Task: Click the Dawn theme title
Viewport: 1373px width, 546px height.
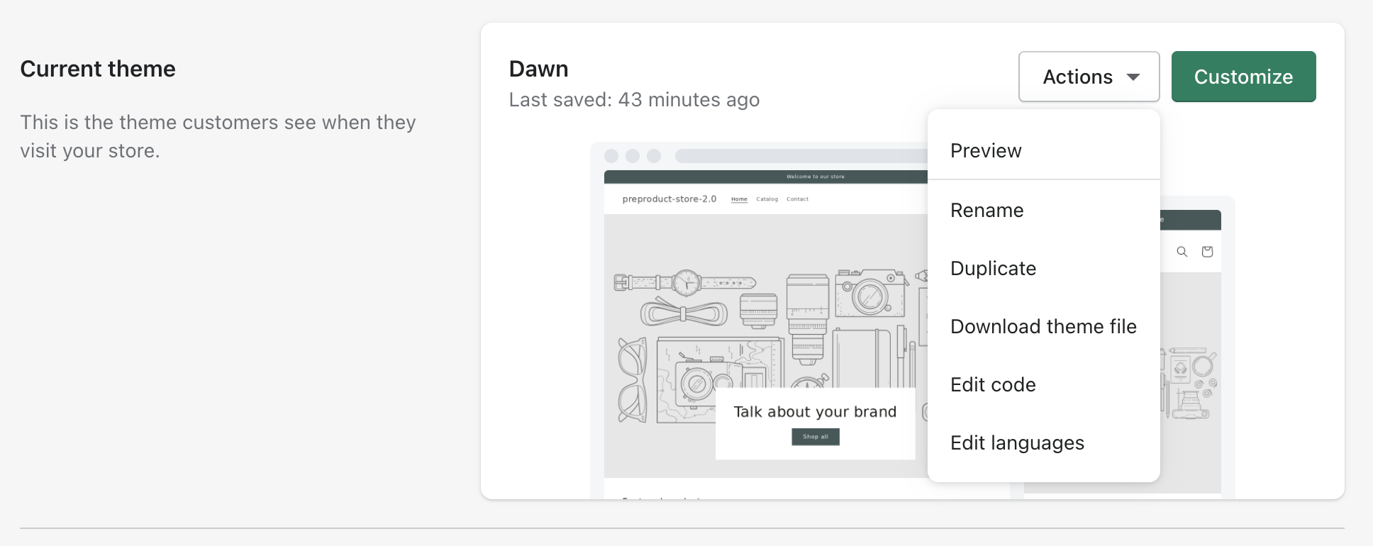Action: click(538, 69)
